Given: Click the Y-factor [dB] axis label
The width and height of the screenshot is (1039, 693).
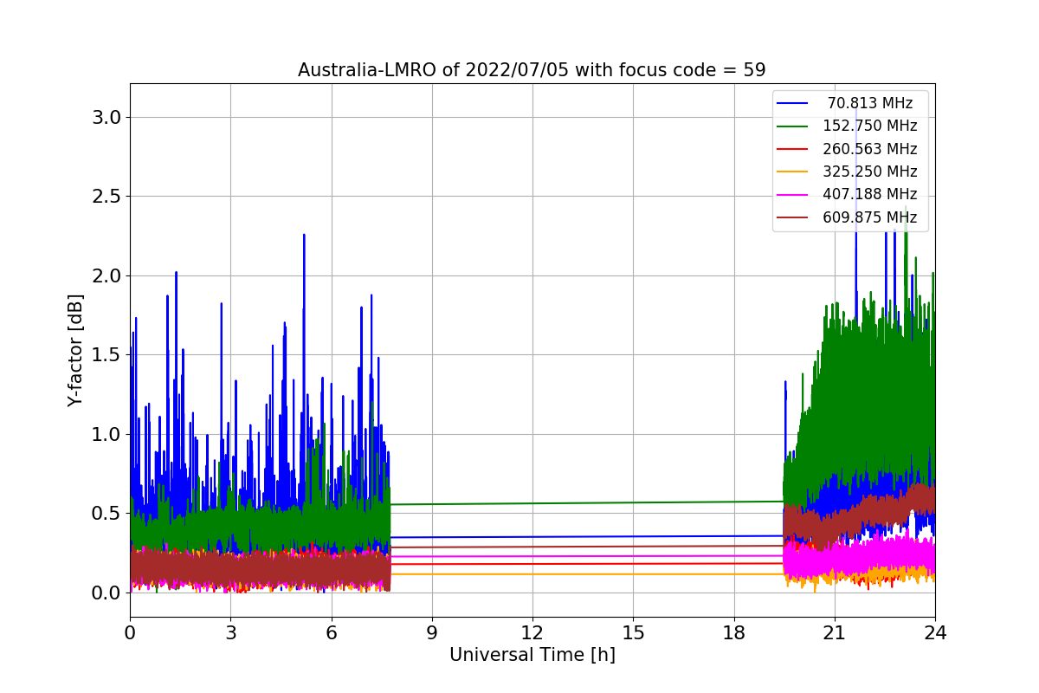Looking at the screenshot, I should click(76, 350).
